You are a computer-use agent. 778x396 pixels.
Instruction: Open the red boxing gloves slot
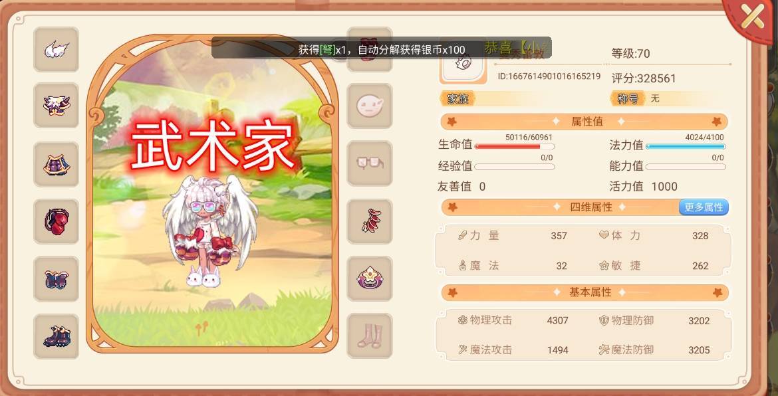(x=56, y=221)
